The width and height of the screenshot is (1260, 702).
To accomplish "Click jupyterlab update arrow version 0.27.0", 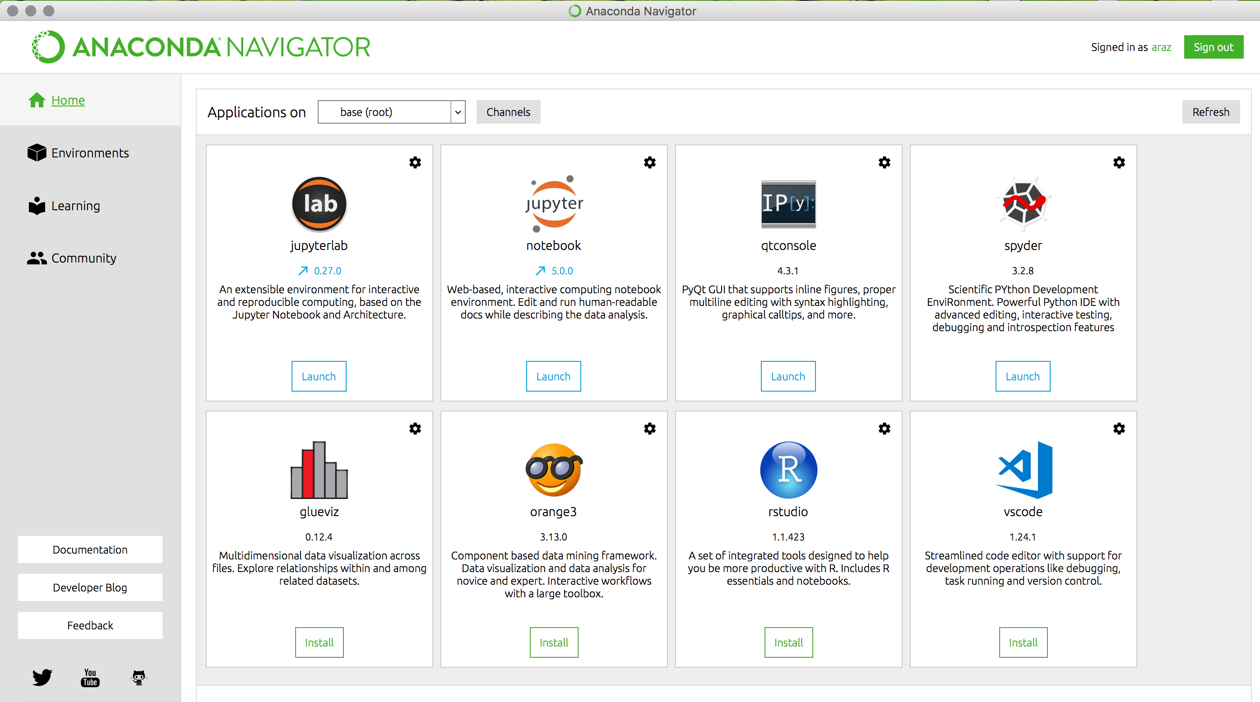I will point(320,270).
